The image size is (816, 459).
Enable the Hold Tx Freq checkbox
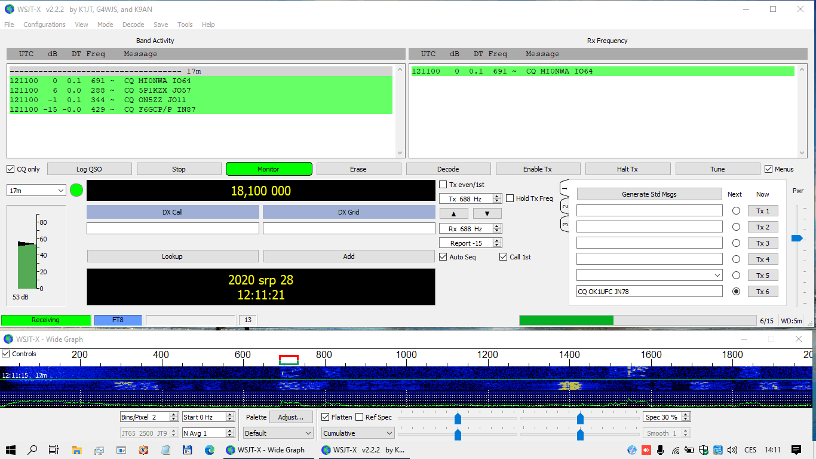tap(510, 198)
